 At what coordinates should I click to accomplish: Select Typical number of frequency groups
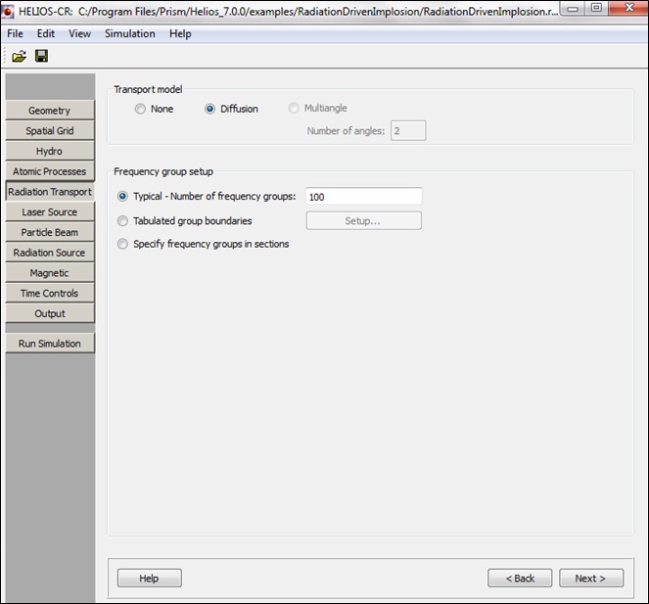coord(122,197)
